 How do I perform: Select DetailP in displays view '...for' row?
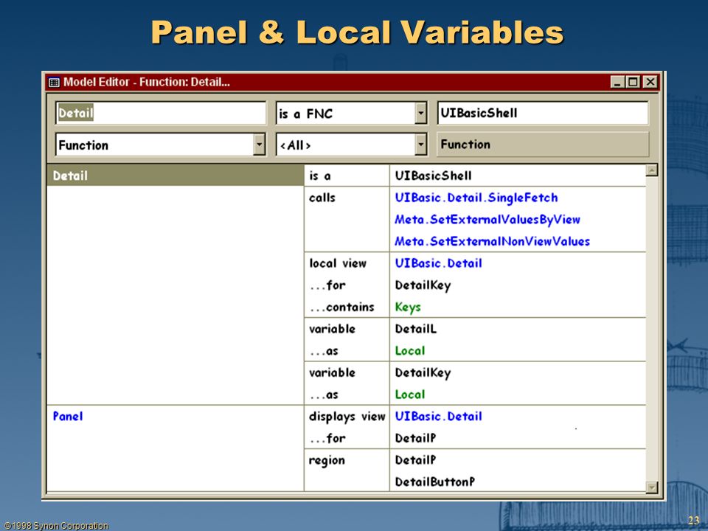tap(415, 438)
